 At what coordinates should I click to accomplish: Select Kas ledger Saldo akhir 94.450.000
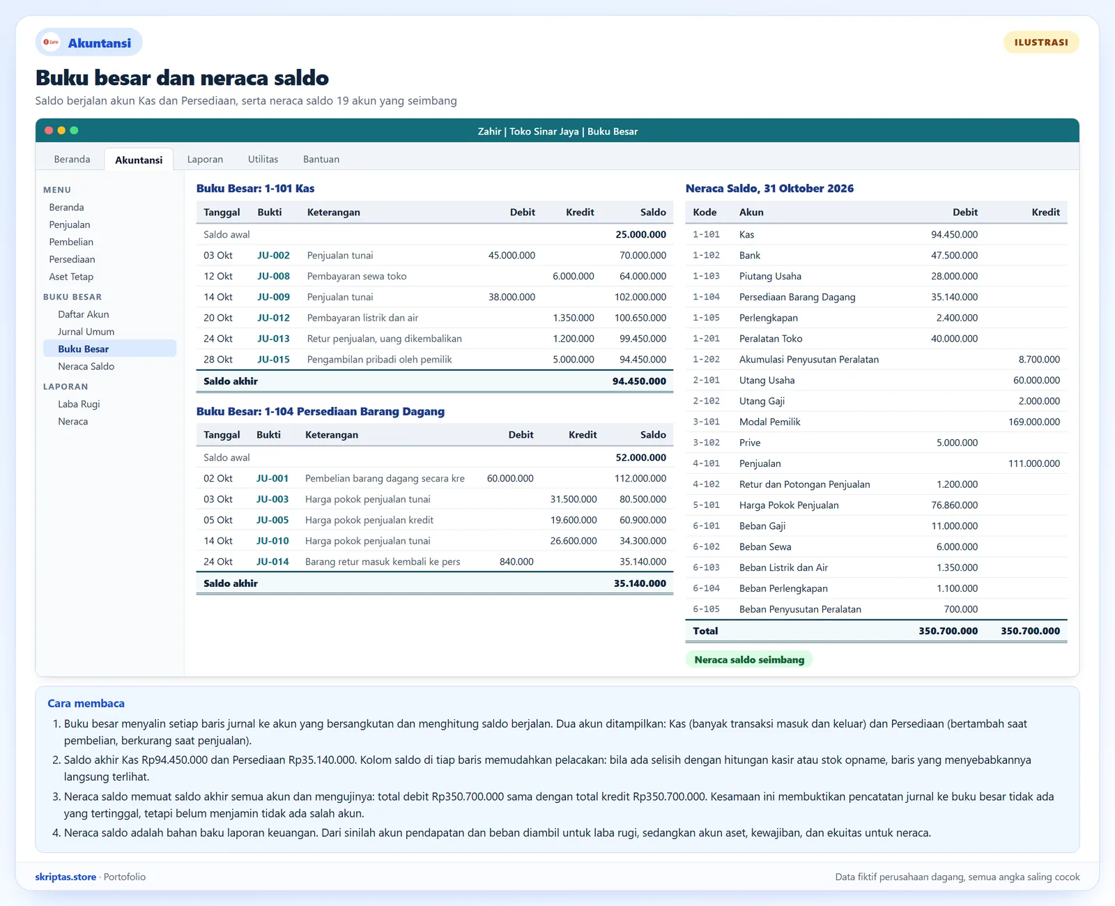(435, 381)
